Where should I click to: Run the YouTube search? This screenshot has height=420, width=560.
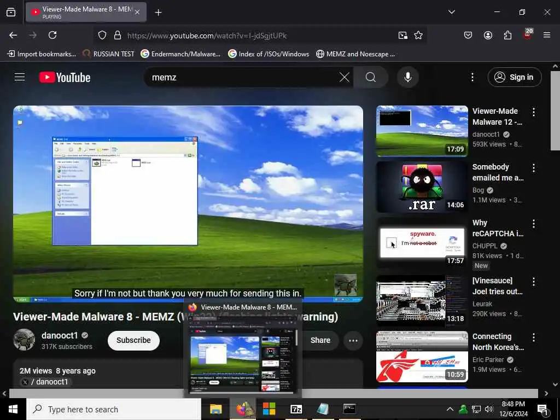371,77
